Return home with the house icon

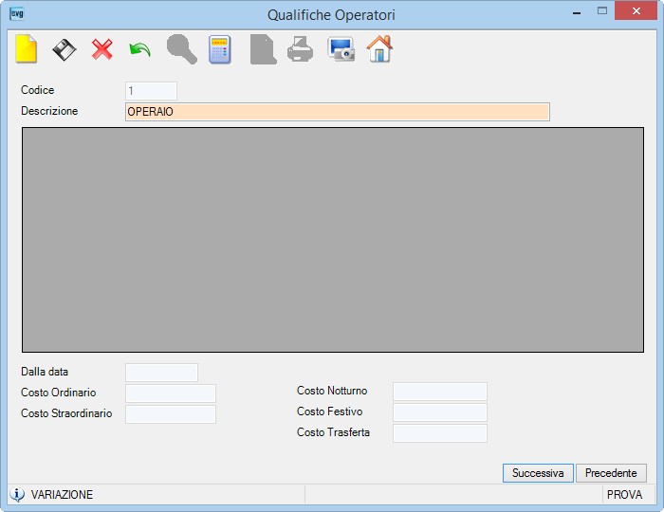[379, 49]
